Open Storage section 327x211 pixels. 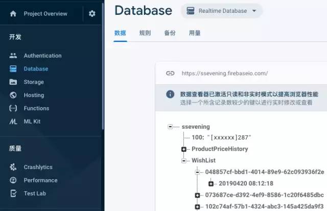tap(34, 82)
